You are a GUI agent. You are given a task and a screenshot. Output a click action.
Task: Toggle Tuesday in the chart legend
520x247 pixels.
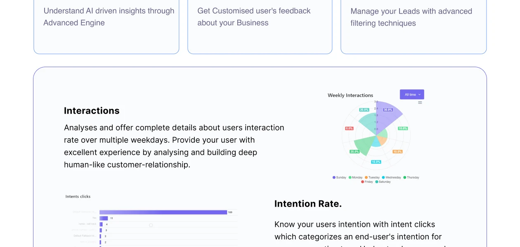point(372,177)
